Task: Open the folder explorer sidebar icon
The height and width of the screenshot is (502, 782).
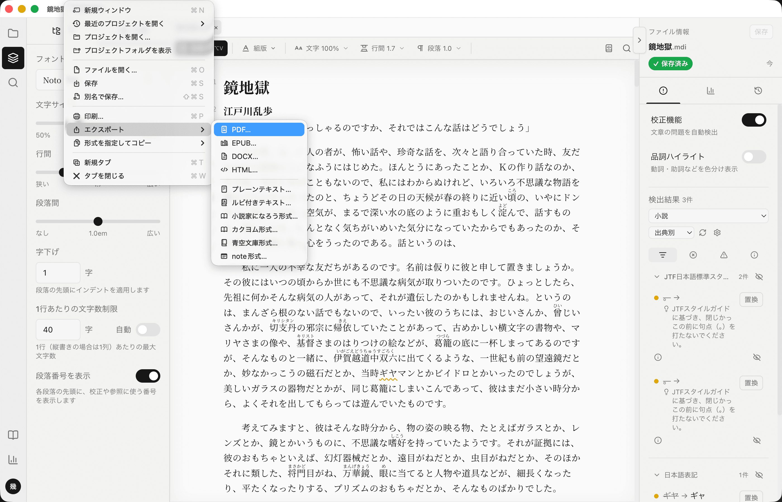Action: pos(13,33)
